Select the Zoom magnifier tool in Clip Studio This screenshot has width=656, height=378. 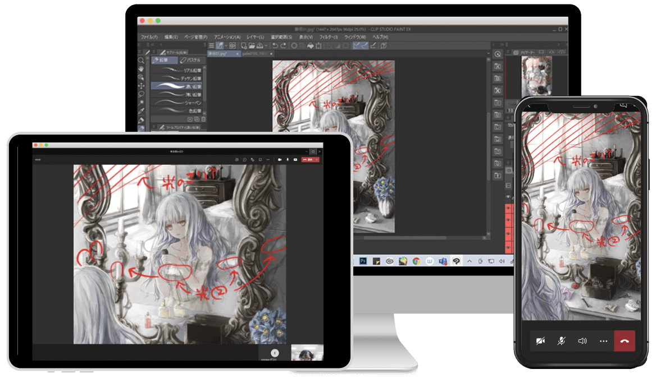pos(141,60)
